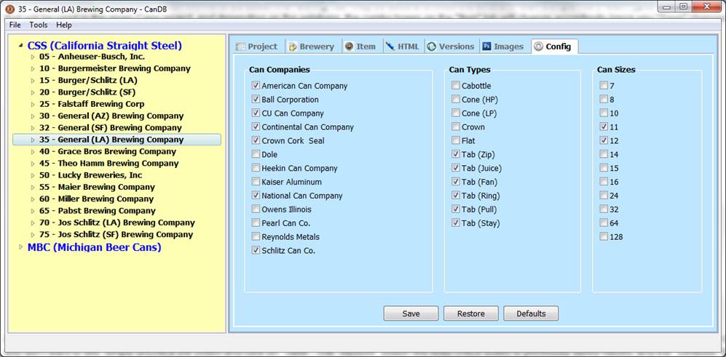Select 32 - General (SF) Brewing Company
This screenshot has height=357, width=726.
[x=110, y=128]
